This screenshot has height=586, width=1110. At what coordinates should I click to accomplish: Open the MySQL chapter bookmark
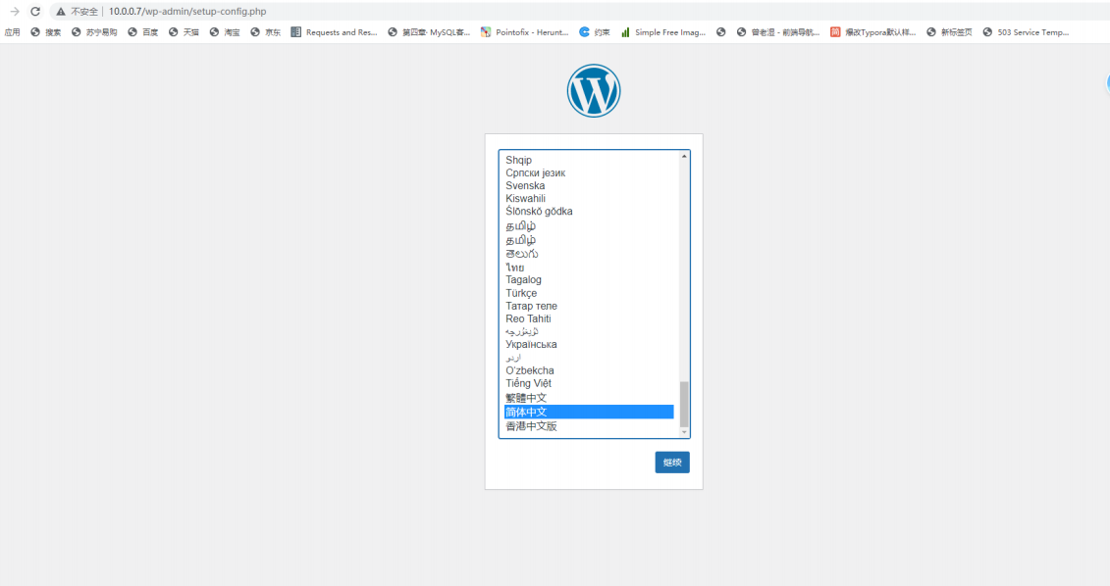coord(429,31)
